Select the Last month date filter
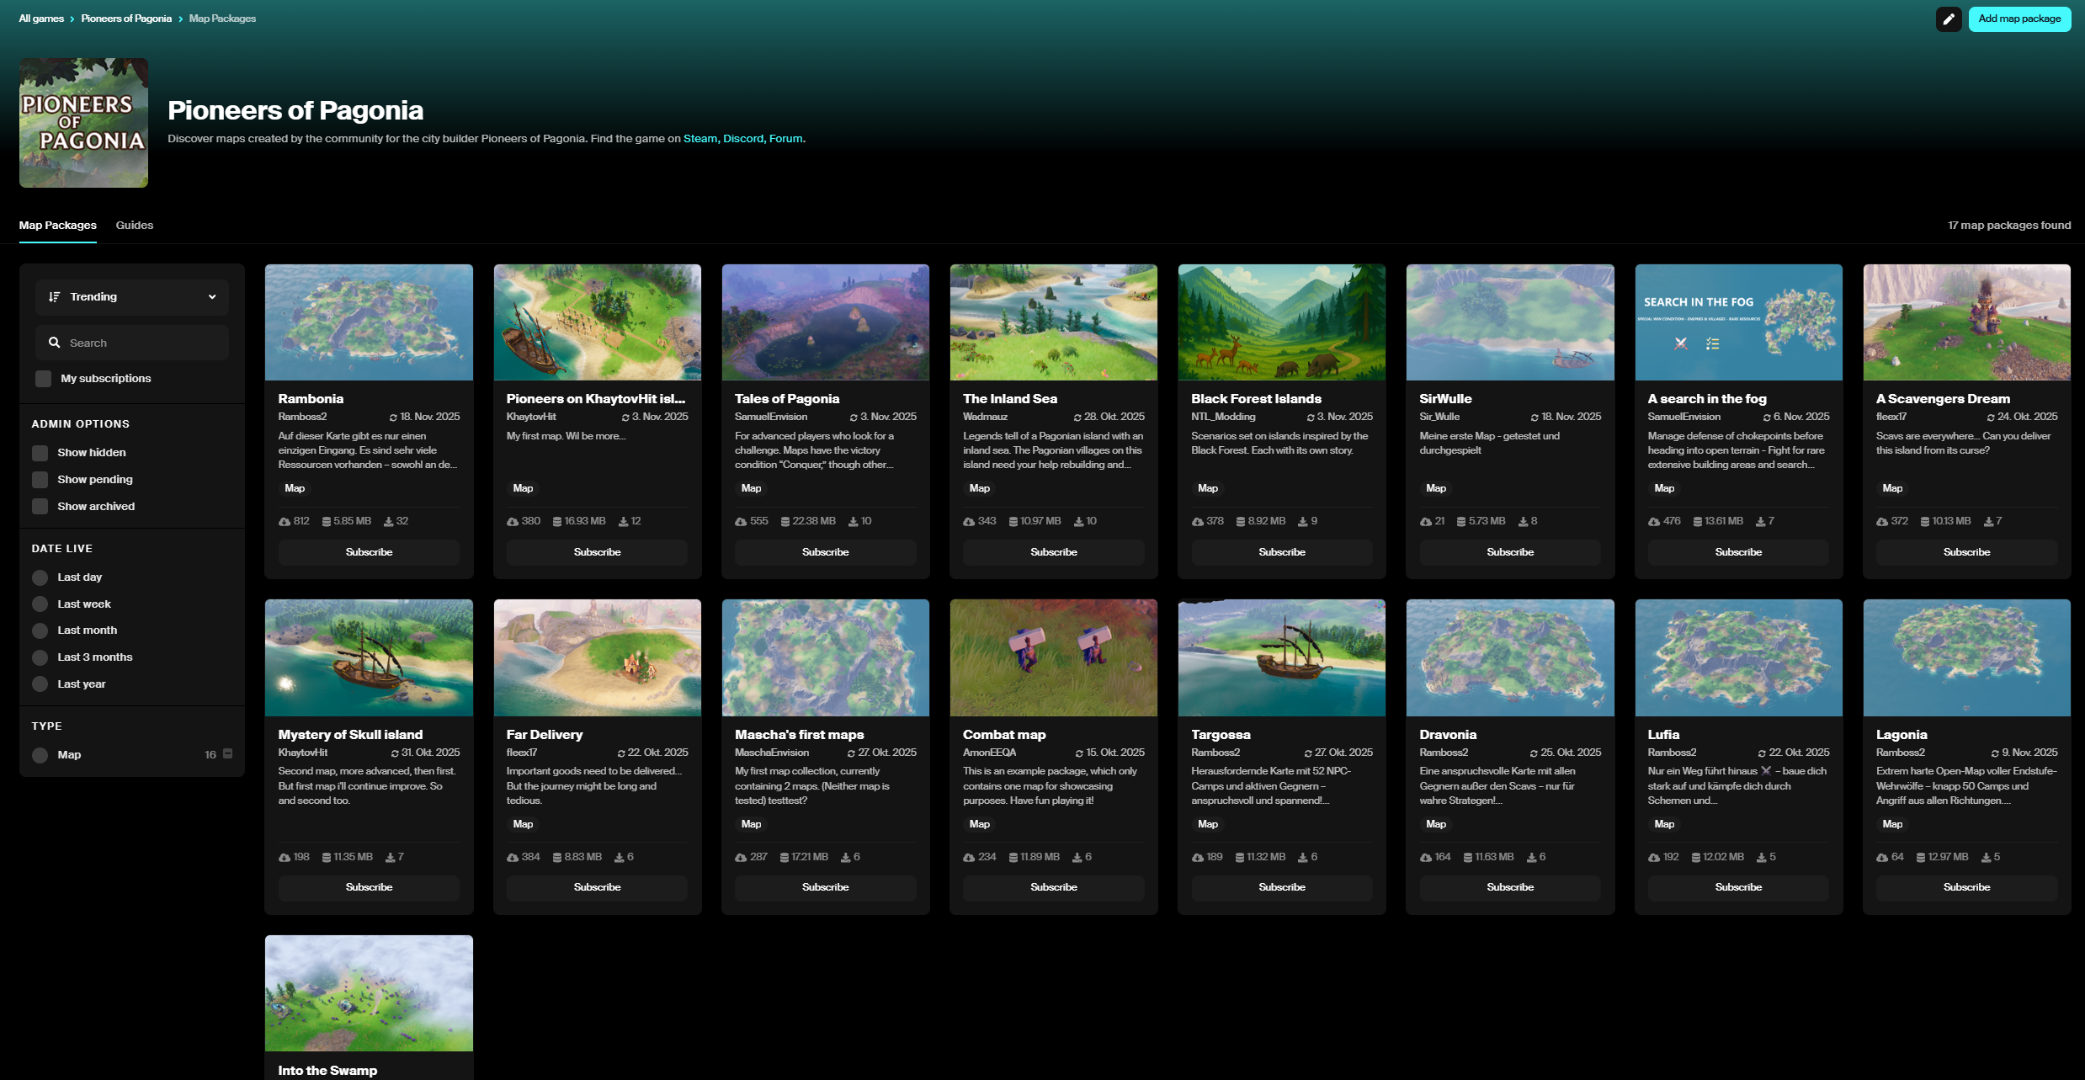 40,630
